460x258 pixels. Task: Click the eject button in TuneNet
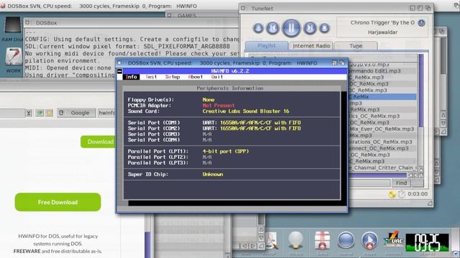click(258, 28)
